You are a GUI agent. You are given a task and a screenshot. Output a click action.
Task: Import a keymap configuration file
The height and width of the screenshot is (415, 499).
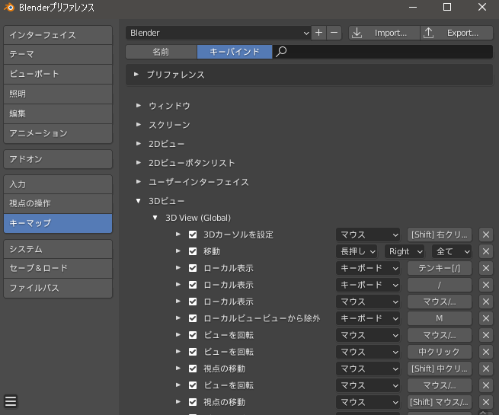coord(384,33)
